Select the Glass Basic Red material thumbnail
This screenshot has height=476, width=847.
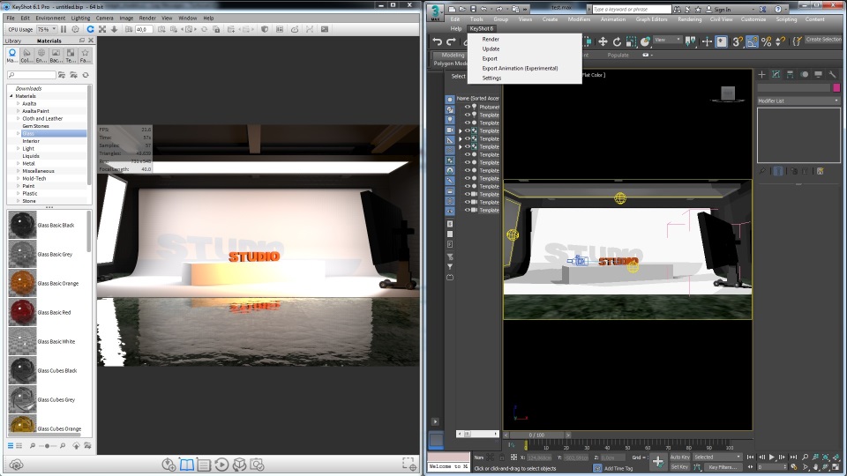(x=21, y=312)
